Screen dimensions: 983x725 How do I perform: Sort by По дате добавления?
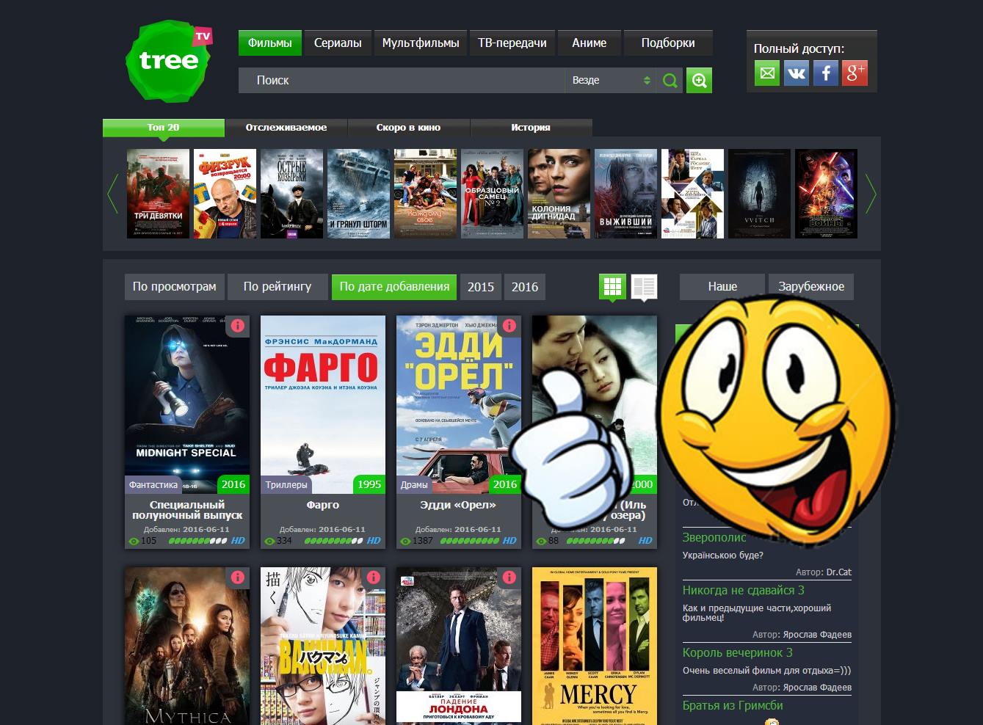coord(394,287)
